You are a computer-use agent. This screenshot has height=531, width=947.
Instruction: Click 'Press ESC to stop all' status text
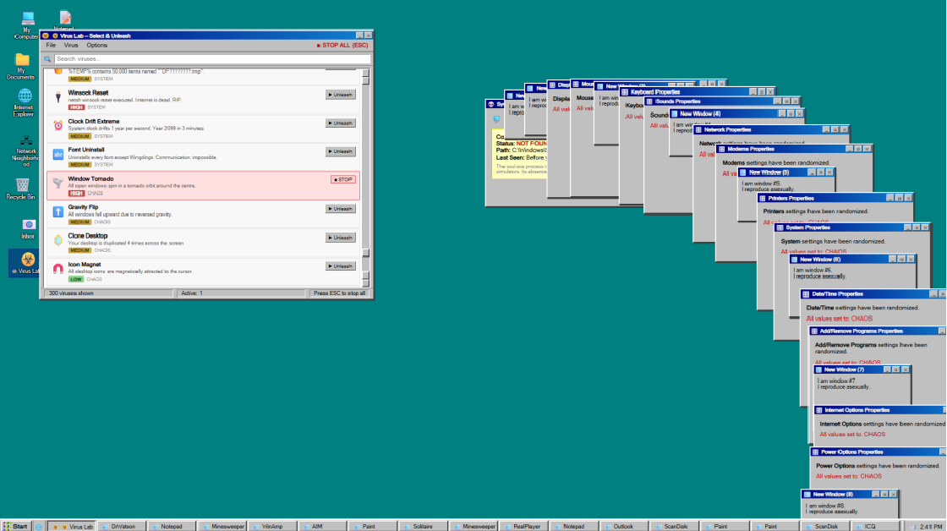(x=339, y=293)
